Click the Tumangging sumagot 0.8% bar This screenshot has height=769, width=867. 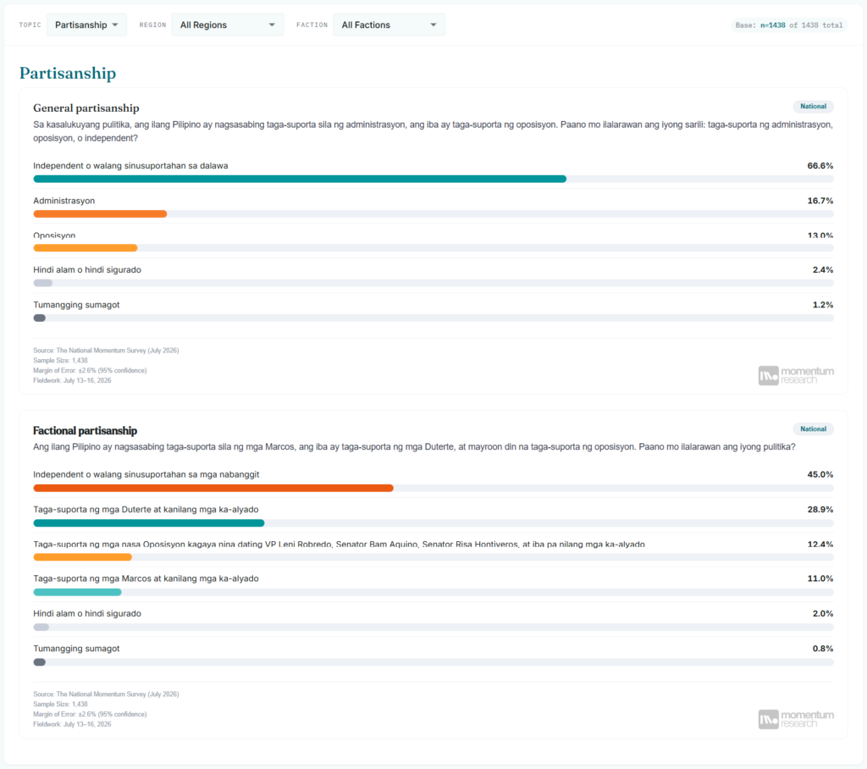39,661
